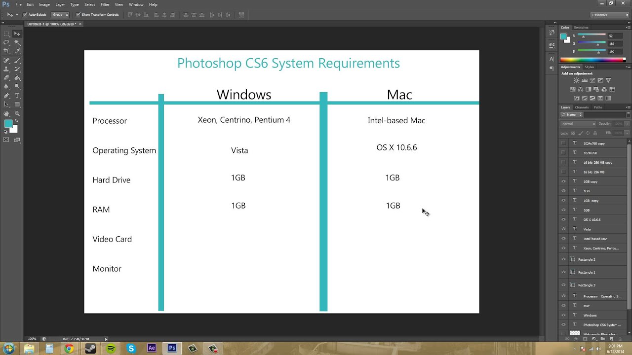Select the Horizontal Type tool
The image size is (632, 355).
click(x=17, y=96)
